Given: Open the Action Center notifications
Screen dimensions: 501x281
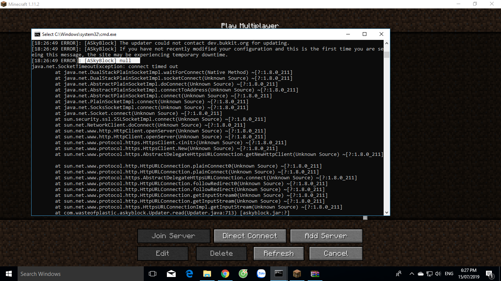Looking at the screenshot, I should click(489, 274).
